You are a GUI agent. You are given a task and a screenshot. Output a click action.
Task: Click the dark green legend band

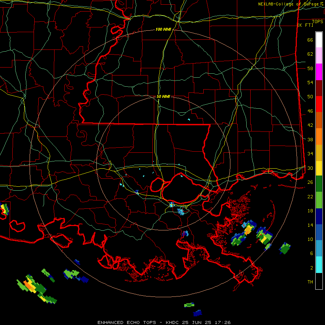point(319,184)
